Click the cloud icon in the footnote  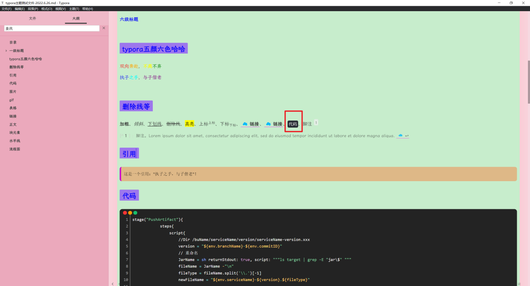click(x=400, y=135)
